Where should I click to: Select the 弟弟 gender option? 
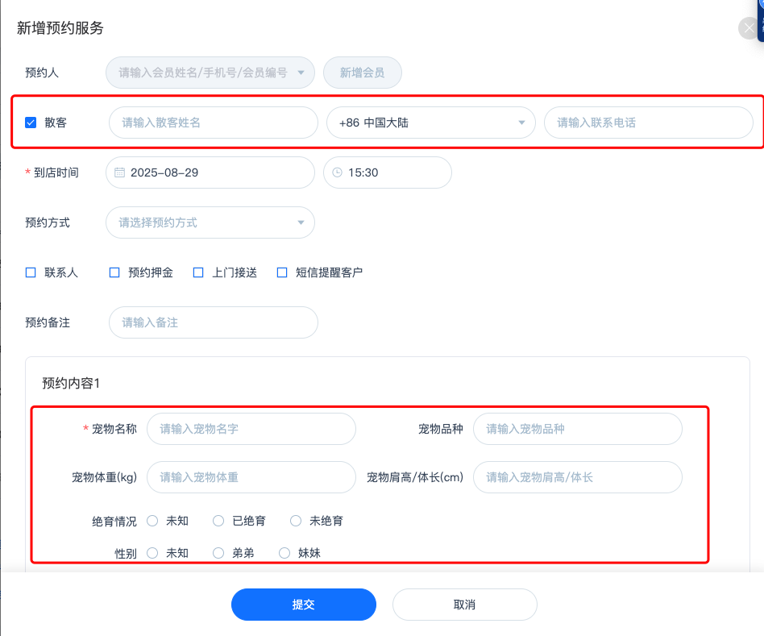pyautogui.click(x=218, y=553)
